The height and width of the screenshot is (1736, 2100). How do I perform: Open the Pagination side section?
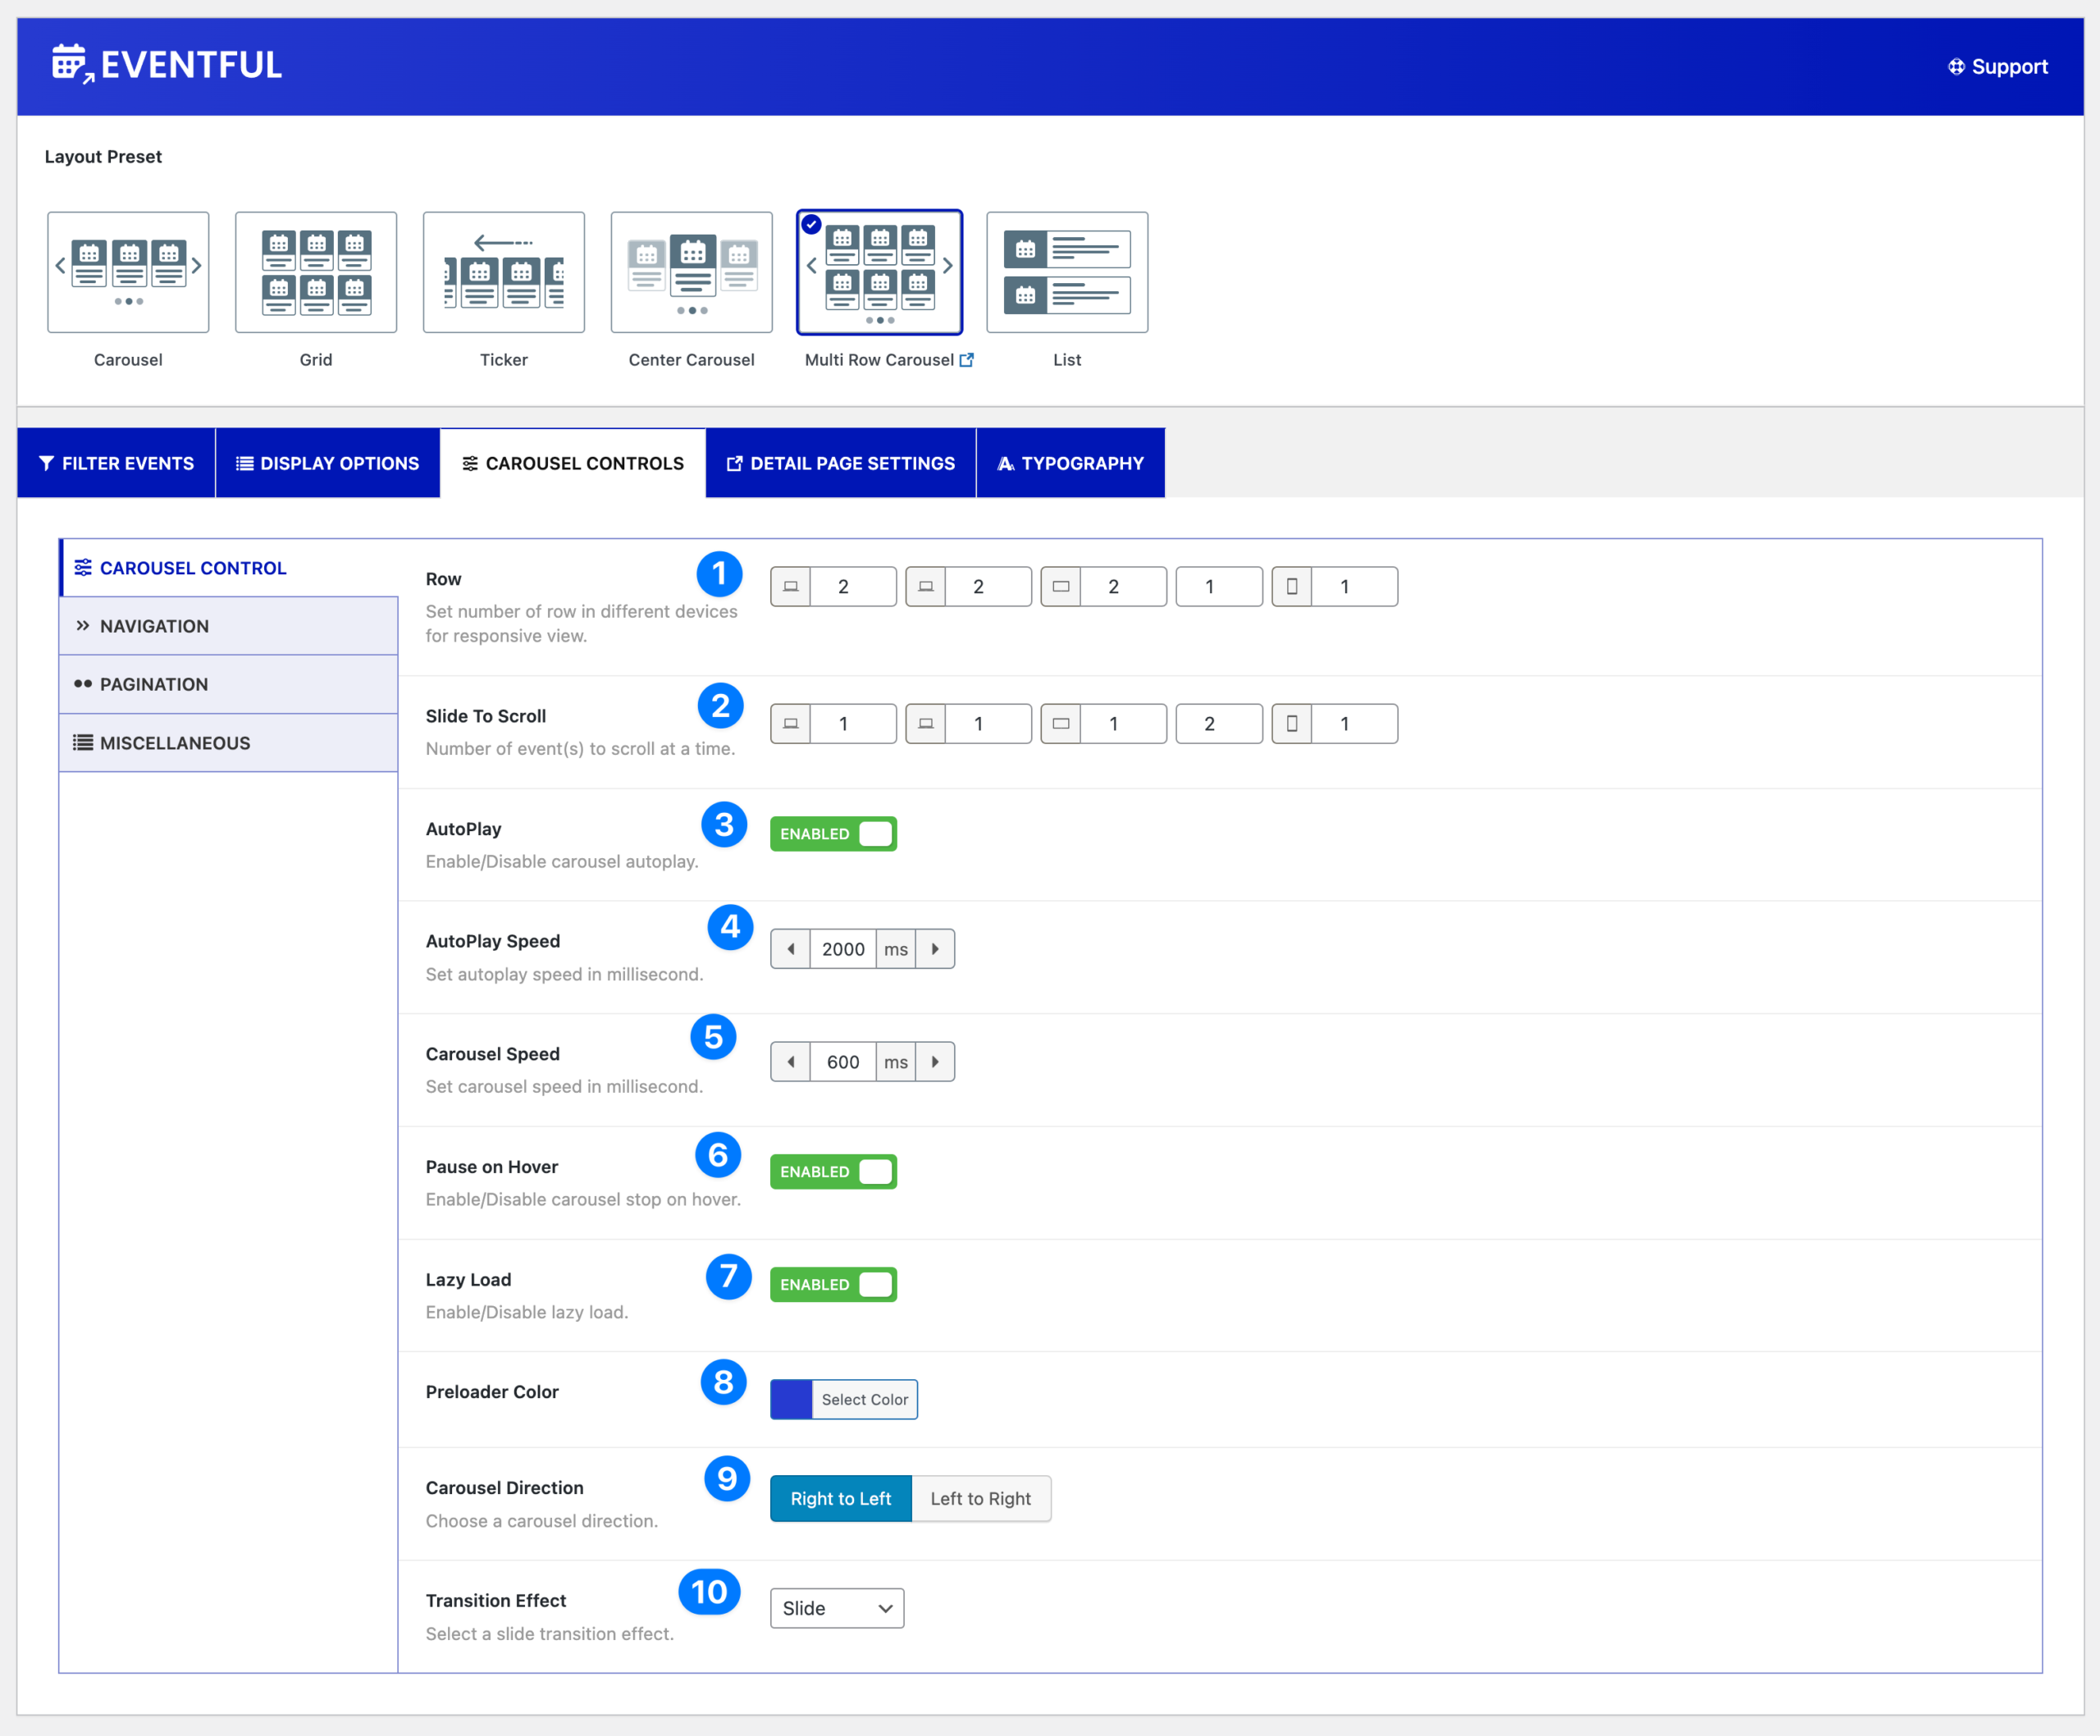pos(229,684)
